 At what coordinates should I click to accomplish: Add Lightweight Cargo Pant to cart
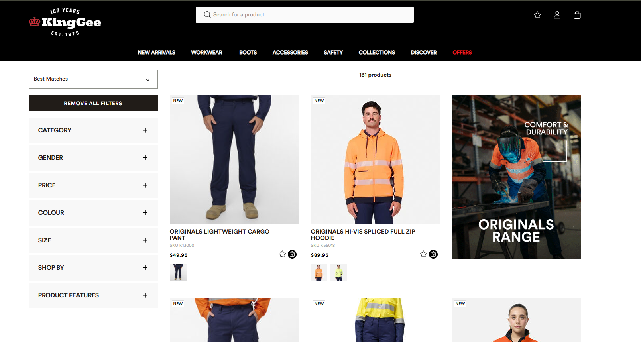tap(292, 254)
